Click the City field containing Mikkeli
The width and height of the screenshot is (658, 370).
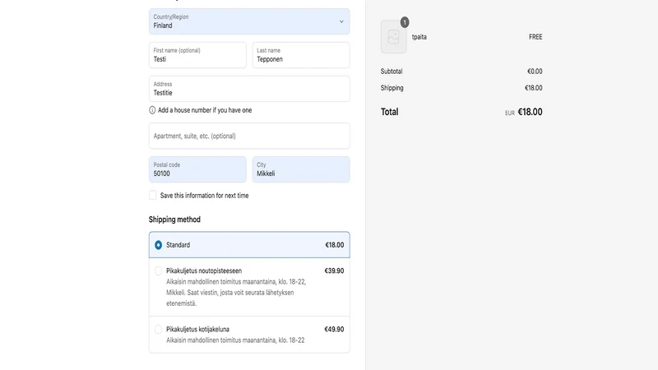pos(301,169)
